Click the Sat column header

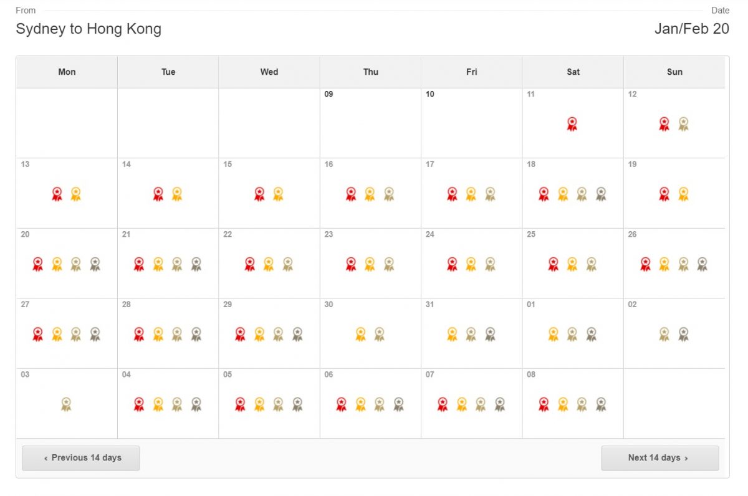coord(573,72)
